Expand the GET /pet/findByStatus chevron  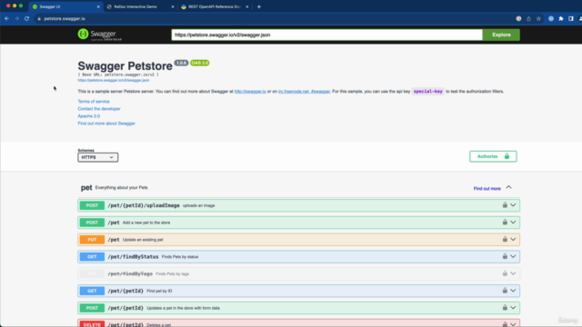coord(513,256)
